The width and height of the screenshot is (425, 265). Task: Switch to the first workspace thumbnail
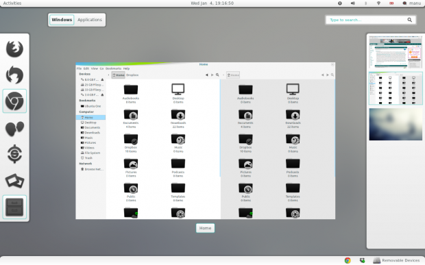(x=396, y=52)
